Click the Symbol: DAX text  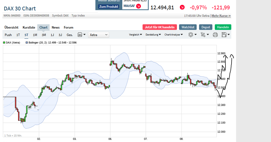(60, 15)
